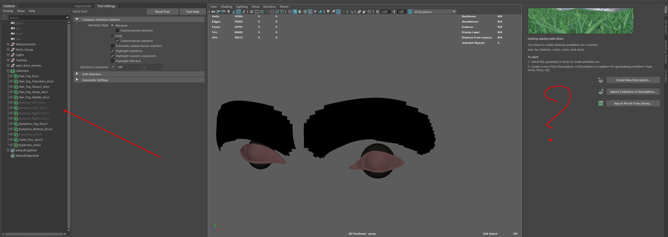This screenshot has height=237, width=668.
Task: Click the Smooth Shade All cube icon
Action: pyautogui.click(x=295, y=12)
